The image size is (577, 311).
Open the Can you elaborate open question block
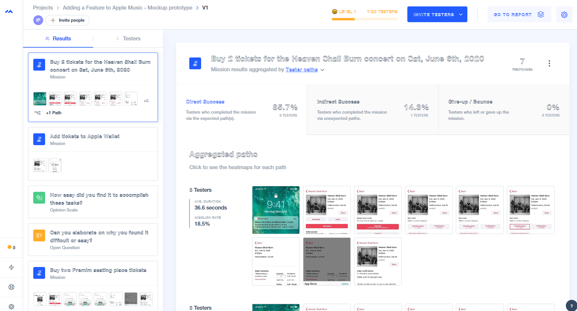click(93, 240)
